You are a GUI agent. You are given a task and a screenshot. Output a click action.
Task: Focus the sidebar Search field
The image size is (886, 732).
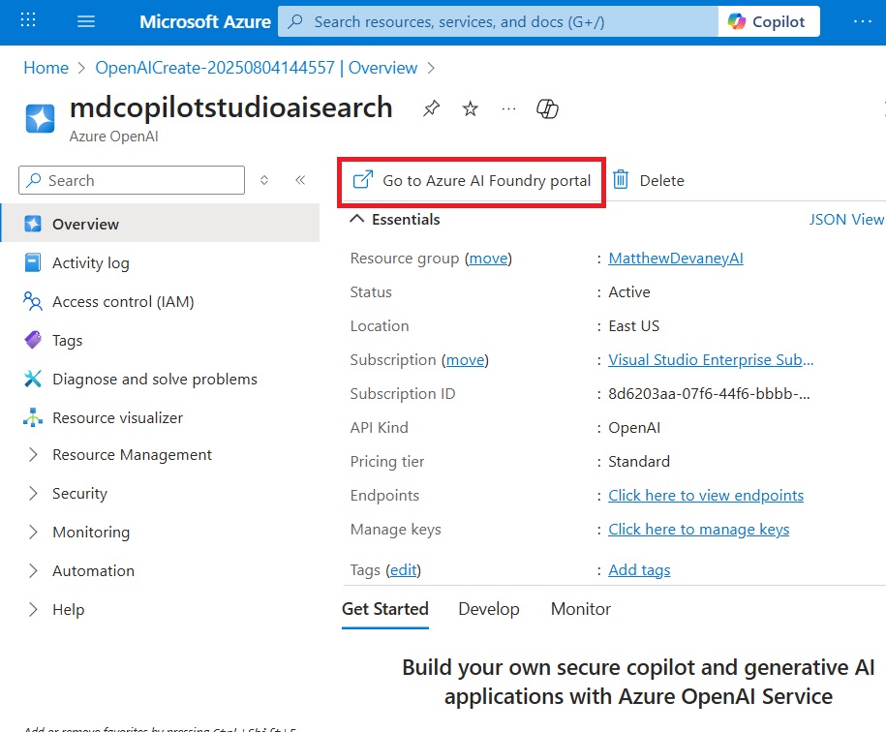click(x=132, y=180)
